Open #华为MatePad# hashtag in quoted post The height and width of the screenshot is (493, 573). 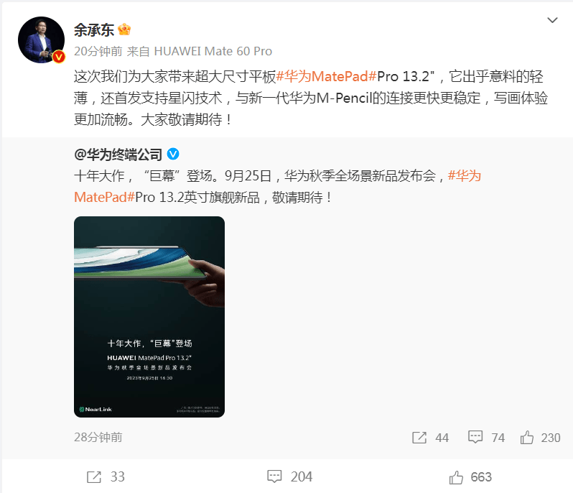point(277,187)
